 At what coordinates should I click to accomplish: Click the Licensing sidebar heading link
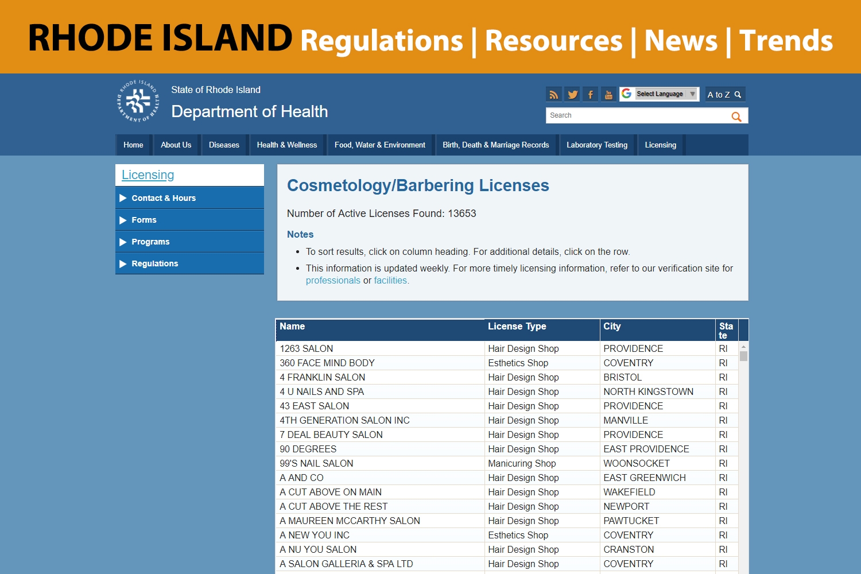[148, 175]
